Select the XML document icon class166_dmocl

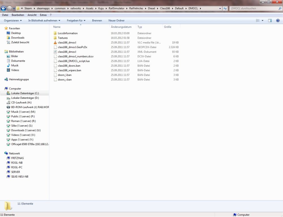pos(55,52)
